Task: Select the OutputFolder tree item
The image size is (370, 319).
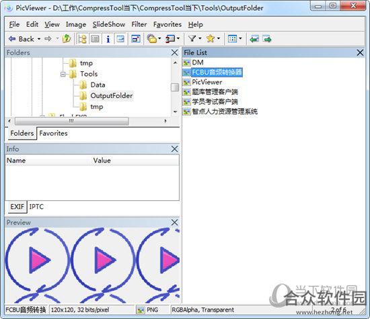Action: [112, 95]
